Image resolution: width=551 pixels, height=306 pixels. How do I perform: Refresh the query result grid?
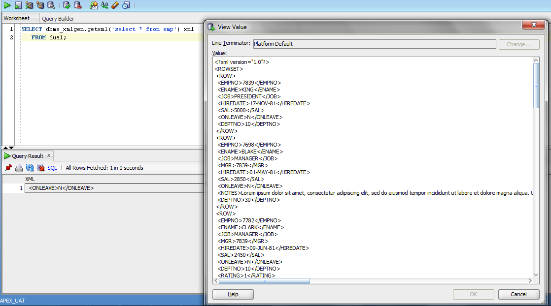click(x=30, y=168)
